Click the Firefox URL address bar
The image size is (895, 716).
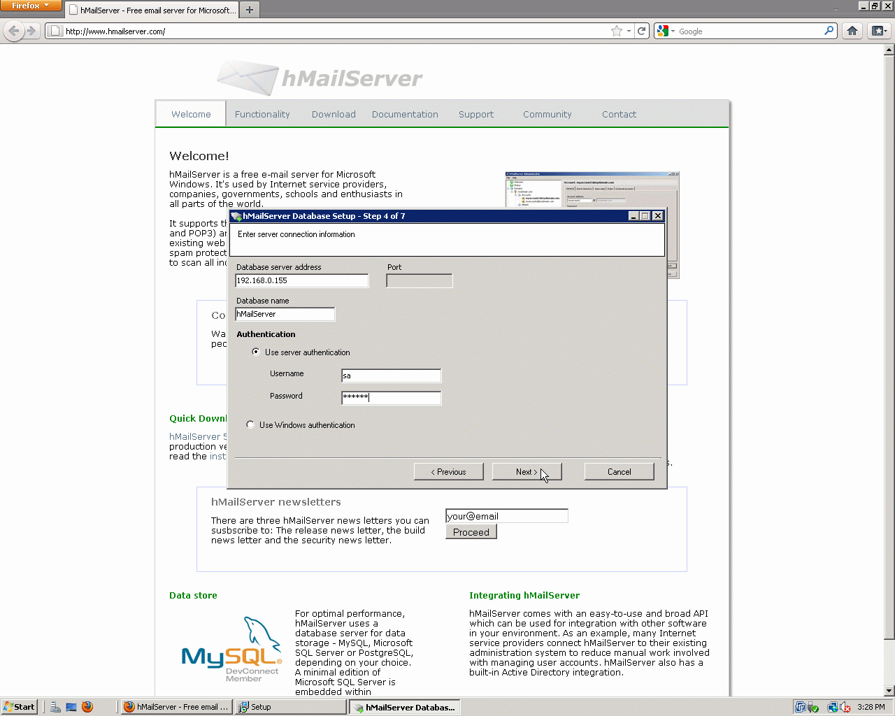coord(336,31)
